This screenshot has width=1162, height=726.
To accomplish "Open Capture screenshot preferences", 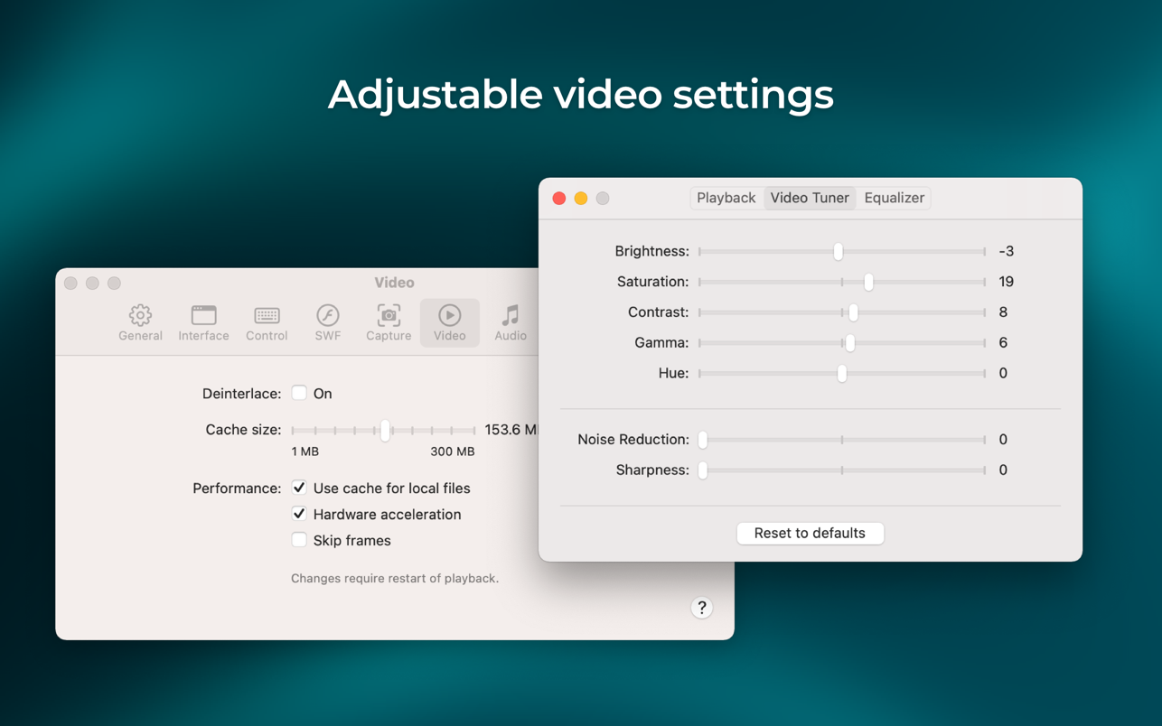I will (389, 322).
